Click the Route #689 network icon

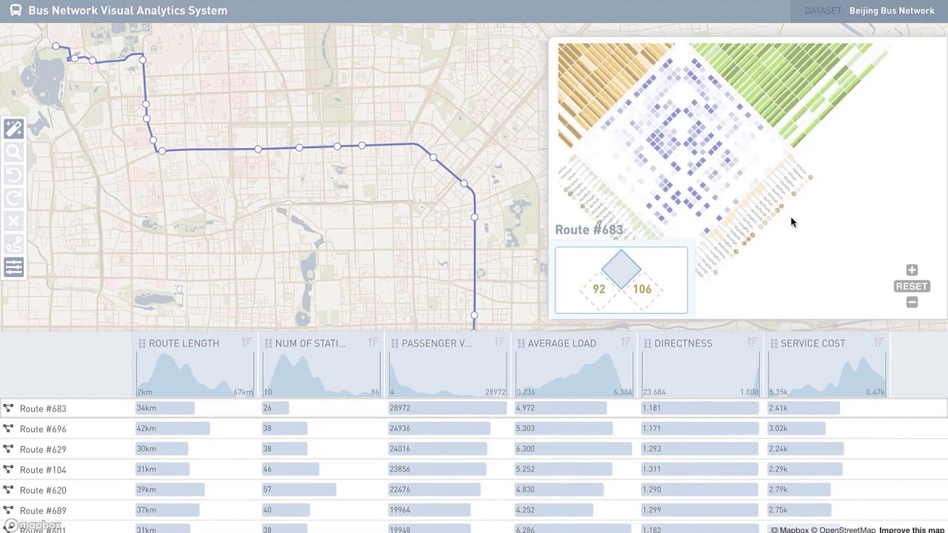[8, 510]
